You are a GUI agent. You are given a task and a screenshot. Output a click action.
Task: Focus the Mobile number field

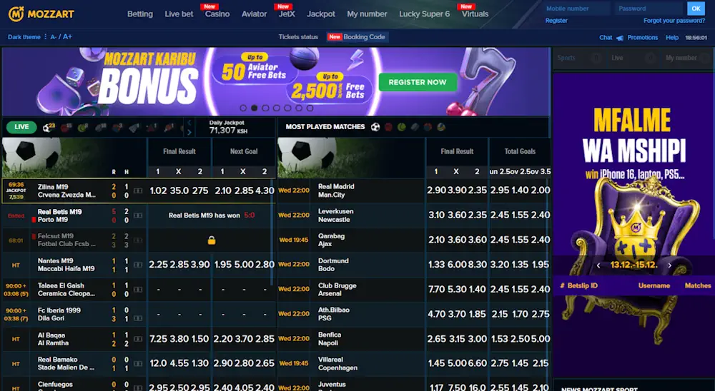coord(576,9)
